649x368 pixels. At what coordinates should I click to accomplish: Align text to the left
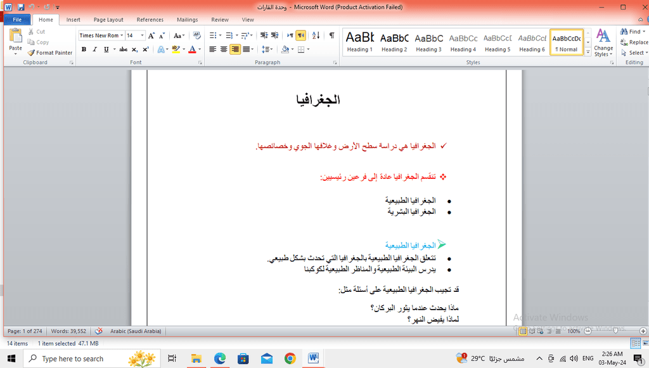[x=213, y=49]
